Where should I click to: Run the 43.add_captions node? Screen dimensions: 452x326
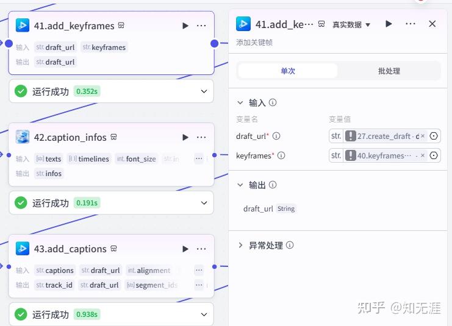[x=185, y=249]
